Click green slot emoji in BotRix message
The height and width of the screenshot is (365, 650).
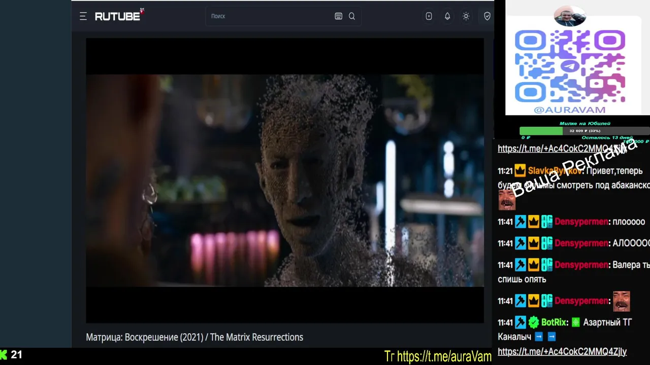click(575, 322)
